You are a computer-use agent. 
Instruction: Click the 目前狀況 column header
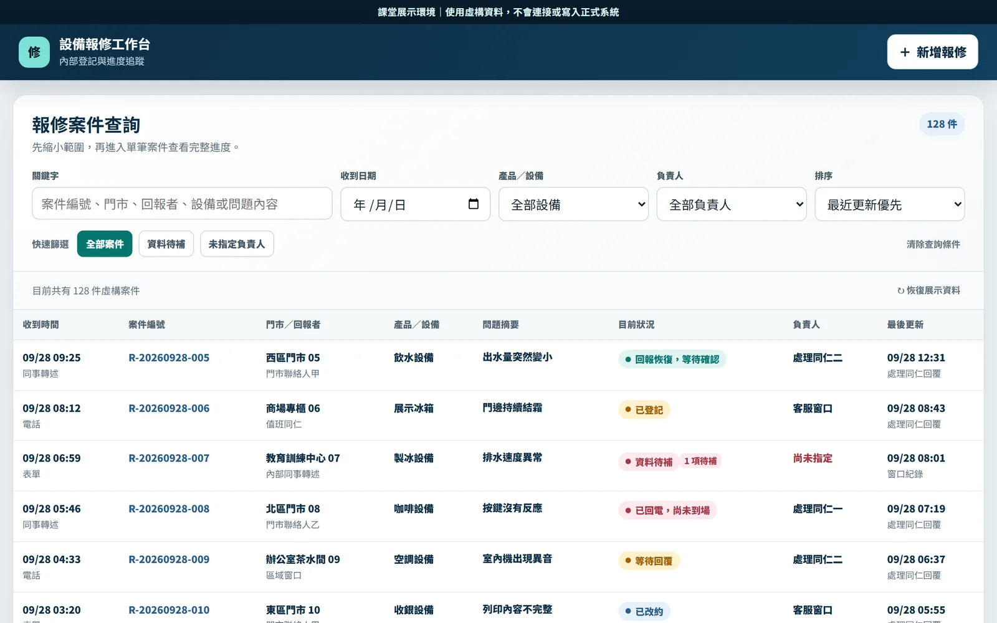coord(636,325)
